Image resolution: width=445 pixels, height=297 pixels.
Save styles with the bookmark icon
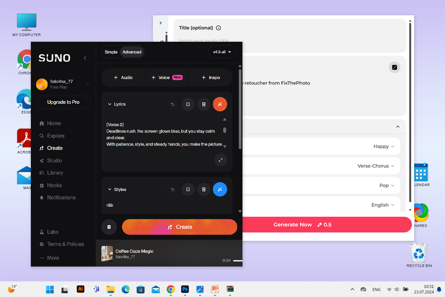click(x=188, y=190)
